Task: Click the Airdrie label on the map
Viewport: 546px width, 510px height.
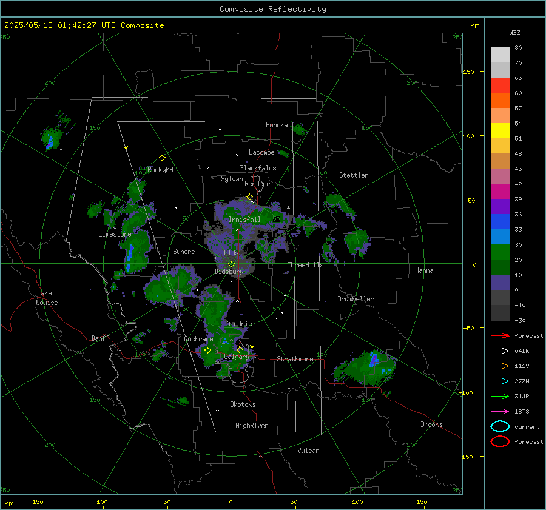Action: pos(239,324)
